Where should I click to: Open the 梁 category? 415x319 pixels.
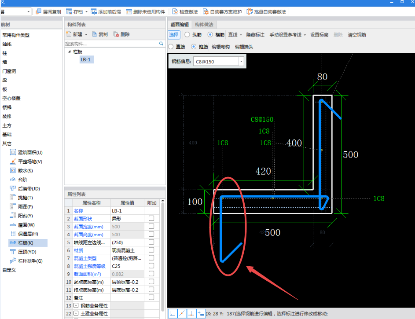pos(5,80)
